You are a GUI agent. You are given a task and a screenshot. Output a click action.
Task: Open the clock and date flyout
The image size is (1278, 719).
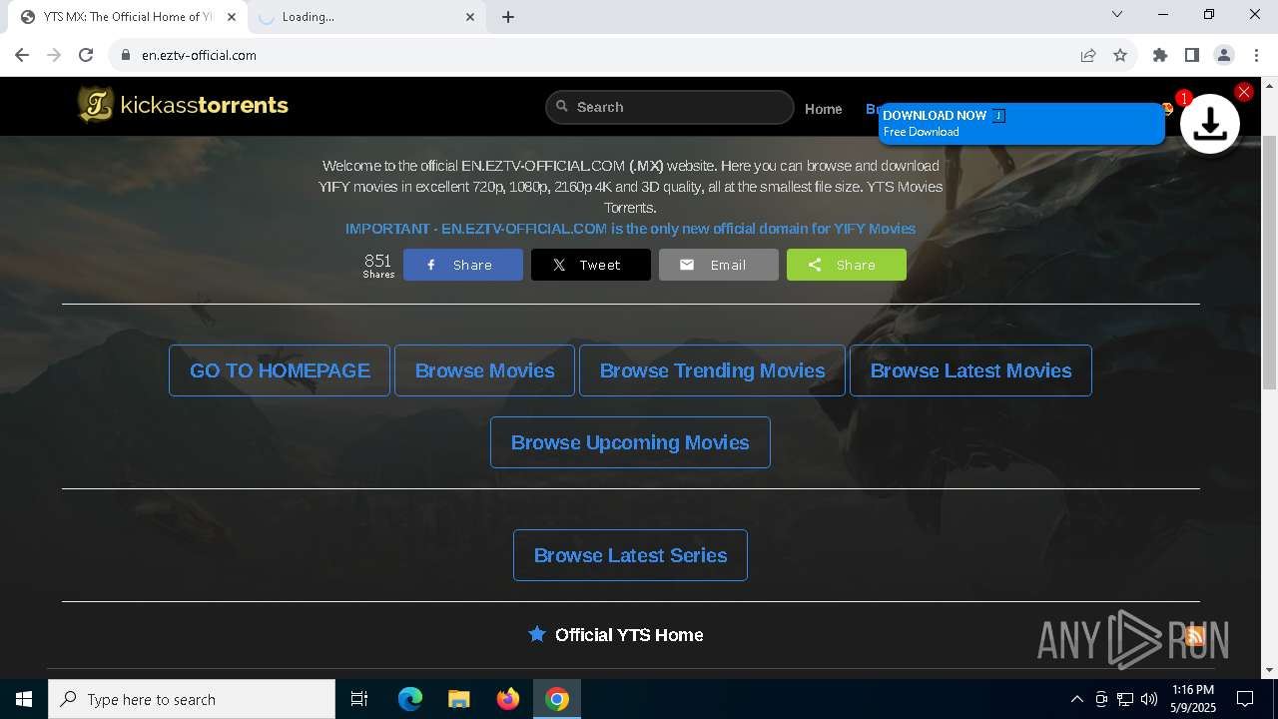1193,699
